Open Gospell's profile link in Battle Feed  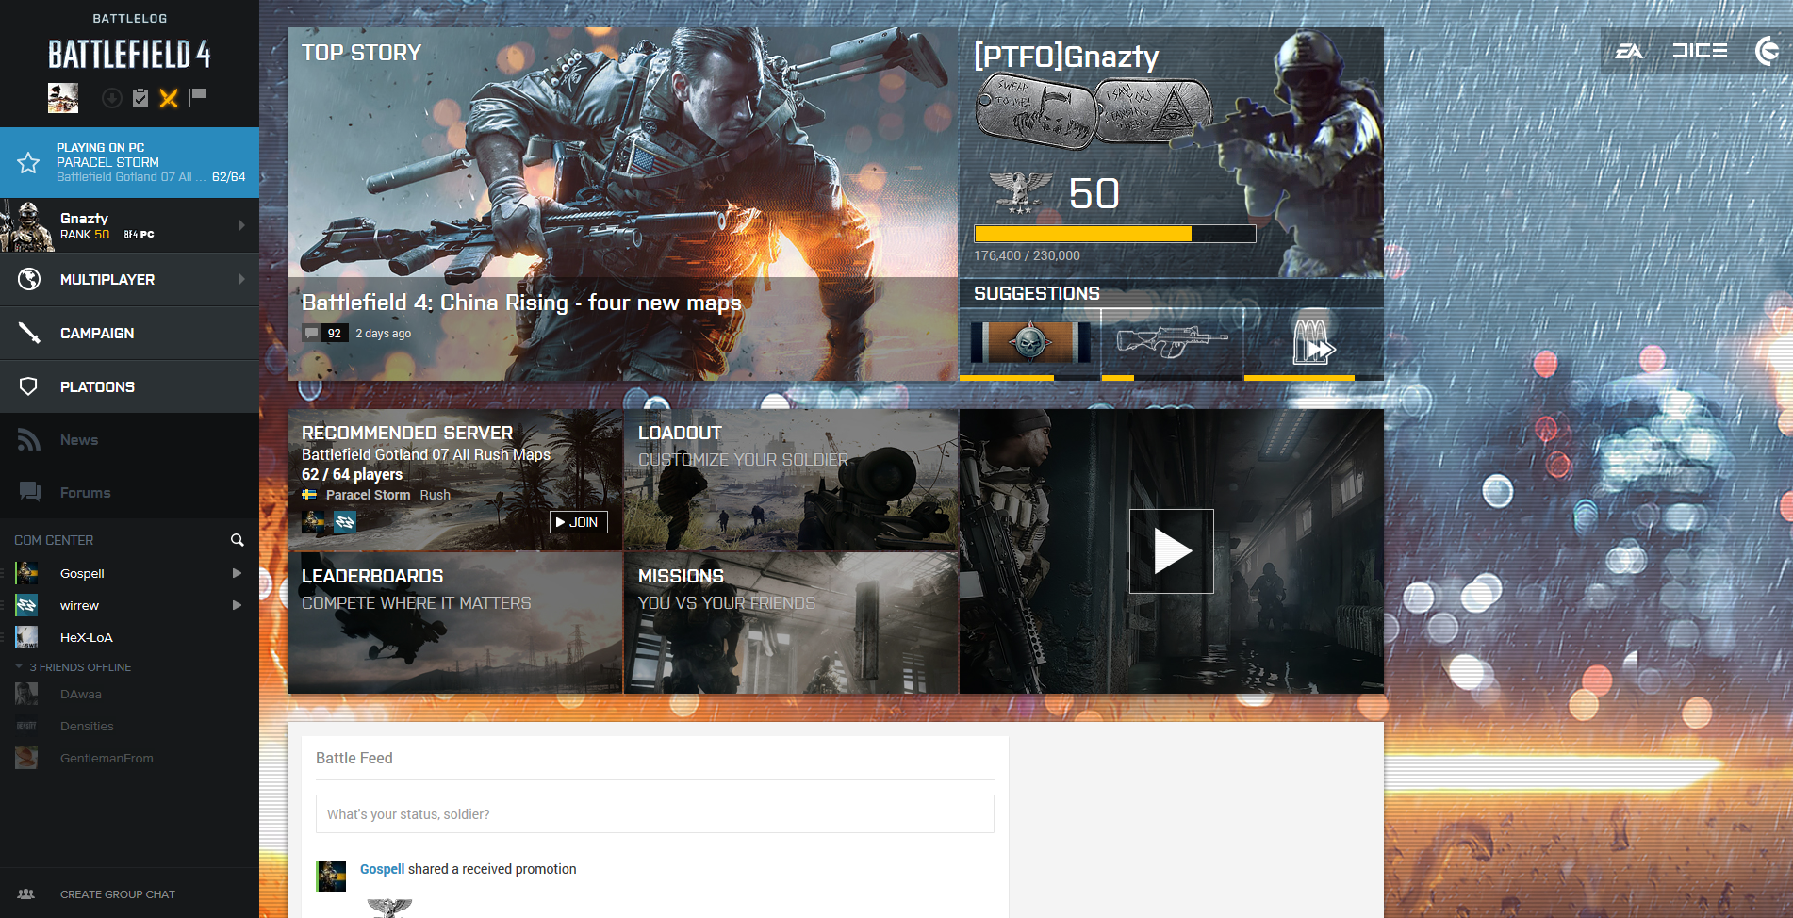(x=382, y=869)
